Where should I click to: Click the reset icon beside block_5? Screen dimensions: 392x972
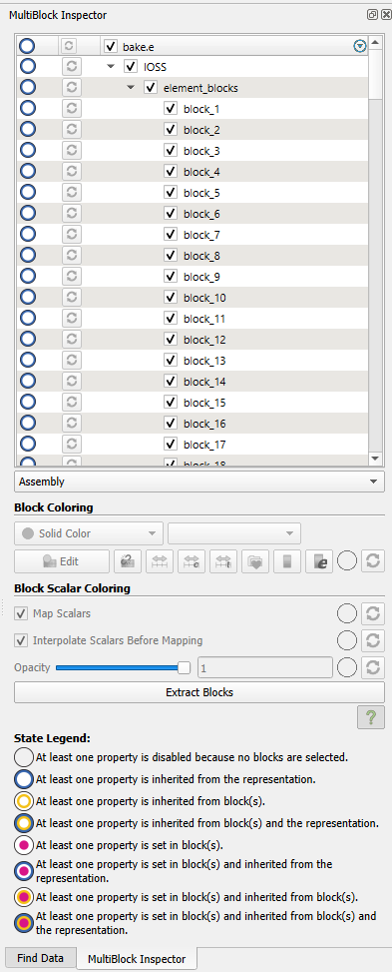71,193
